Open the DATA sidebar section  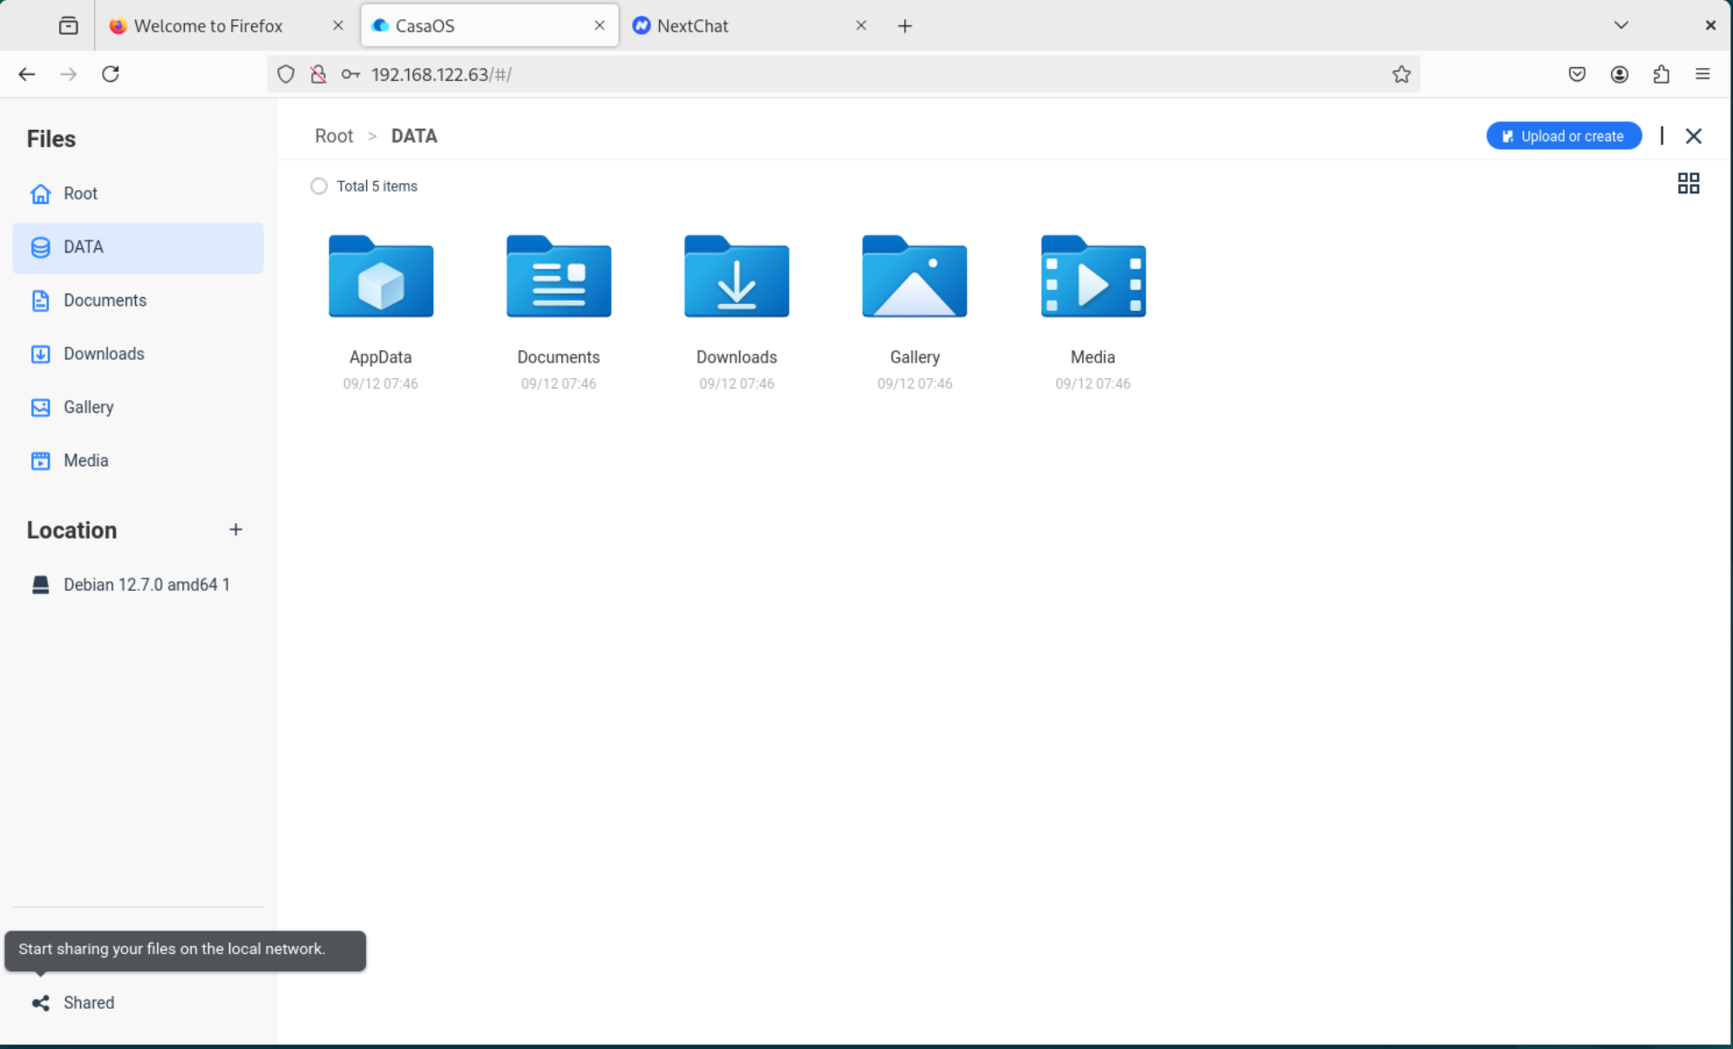tap(83, 247)
